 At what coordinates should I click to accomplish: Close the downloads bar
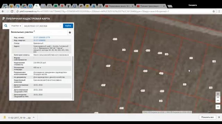tap(219, 117)
